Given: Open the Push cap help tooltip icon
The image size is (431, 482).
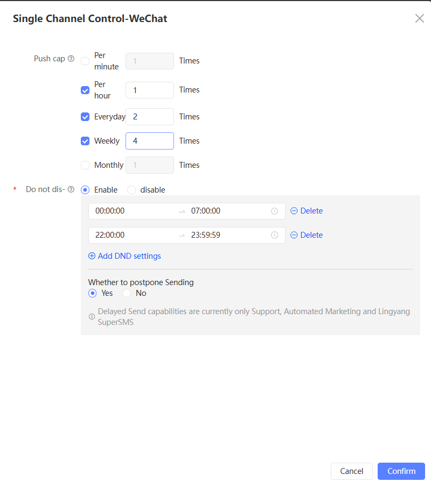Looking at the screenshot, I should pos(71,59).
